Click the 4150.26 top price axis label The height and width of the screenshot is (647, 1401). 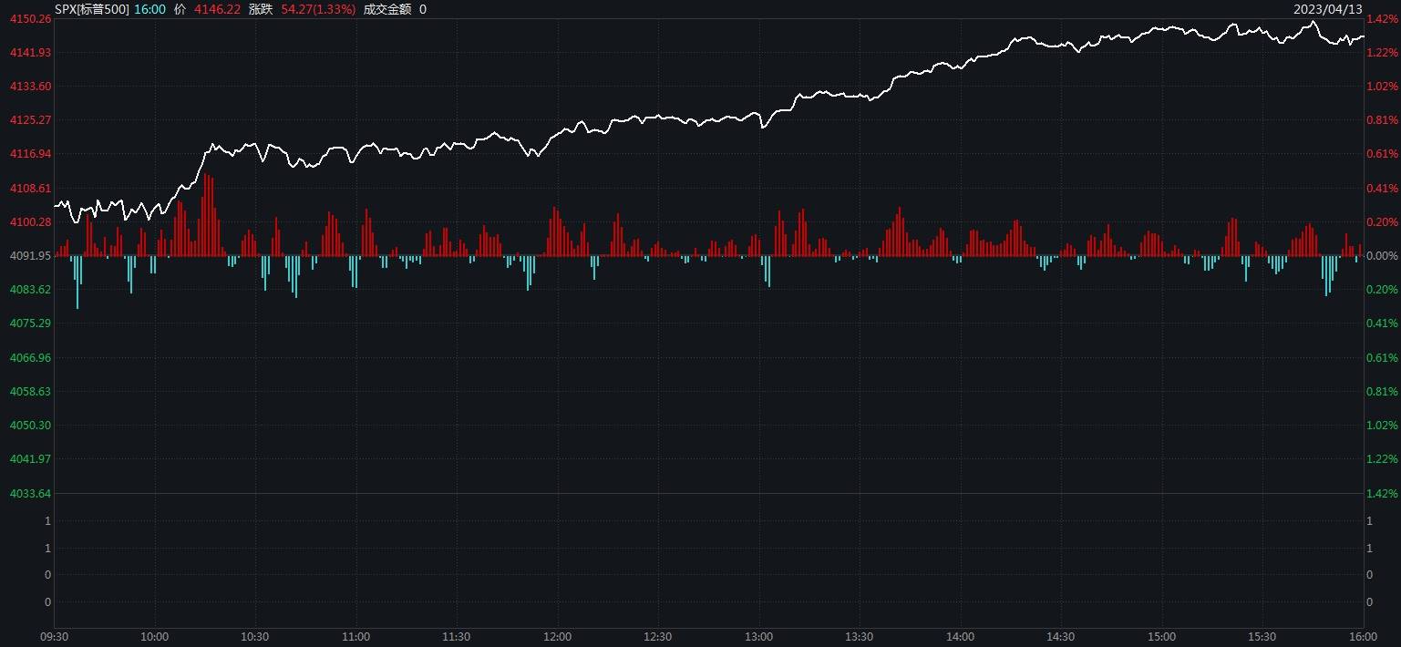click(30, 19)
